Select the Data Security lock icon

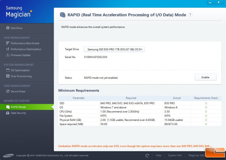[x=8, y=113]
